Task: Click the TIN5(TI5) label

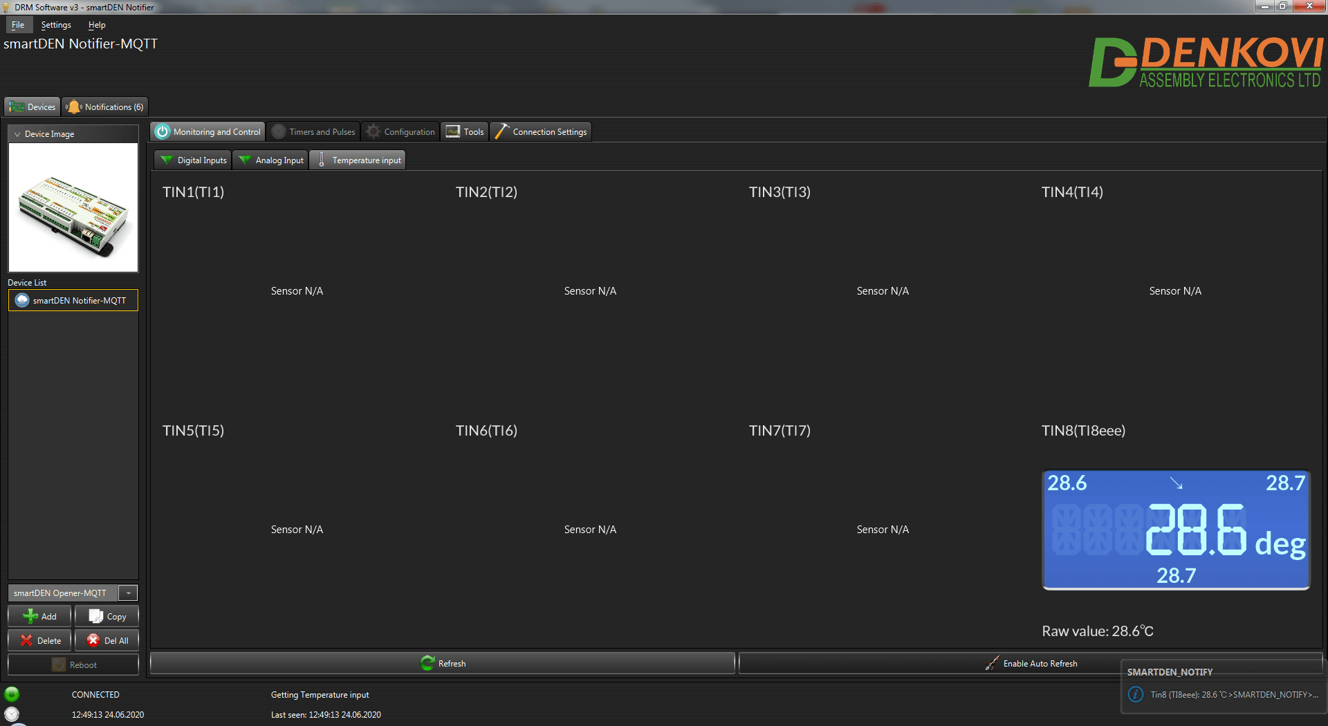Action: 194,431
